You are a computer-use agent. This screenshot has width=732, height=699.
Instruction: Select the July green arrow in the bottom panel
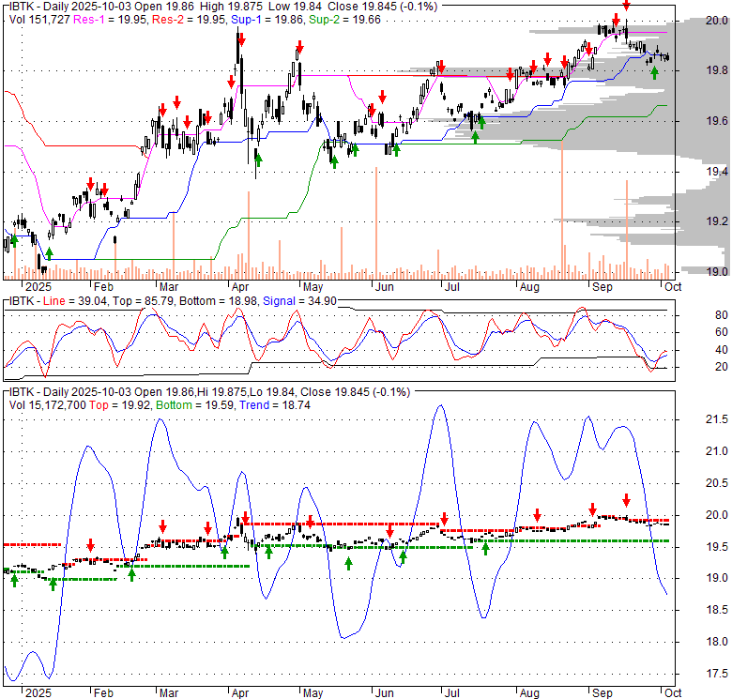[x=485, y=549]
